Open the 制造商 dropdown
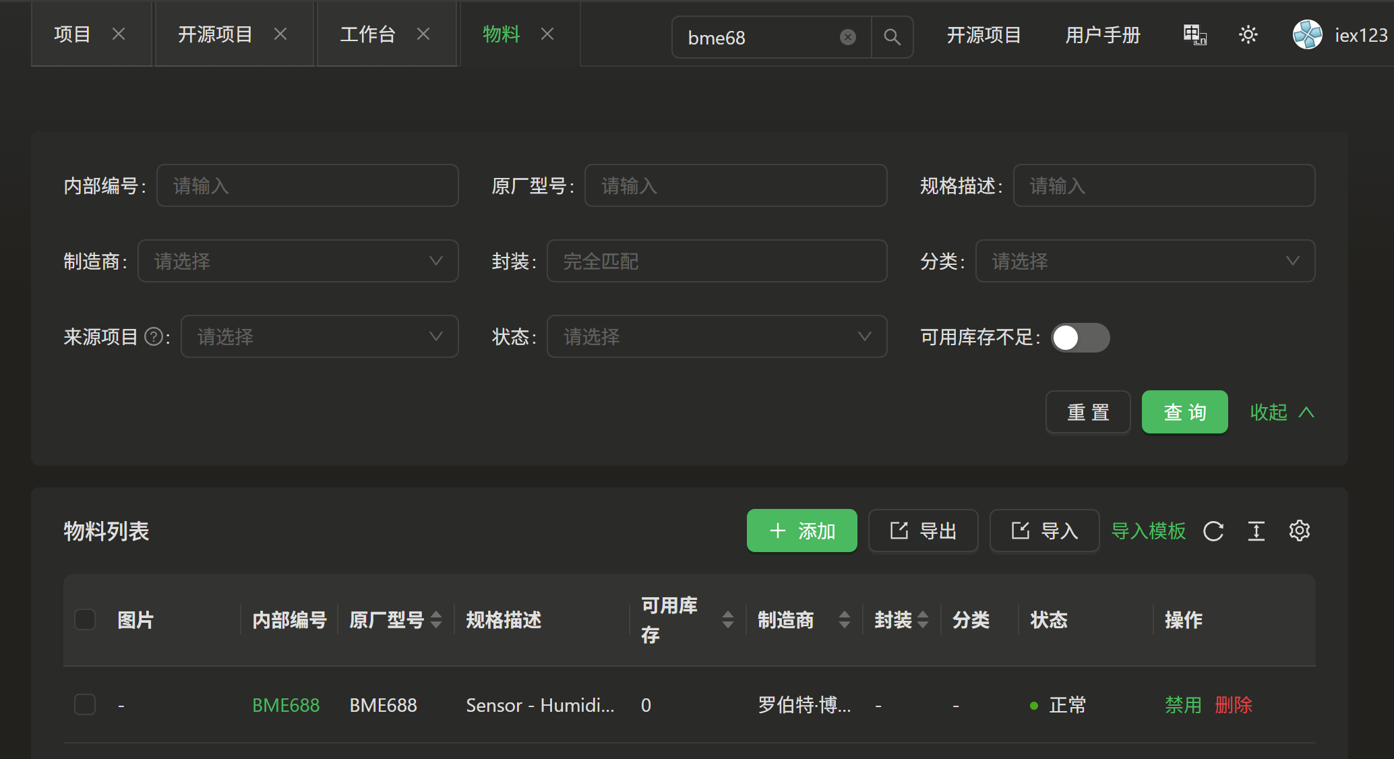This screenshot has height=759, width=1394. click(x=298, y=261)
